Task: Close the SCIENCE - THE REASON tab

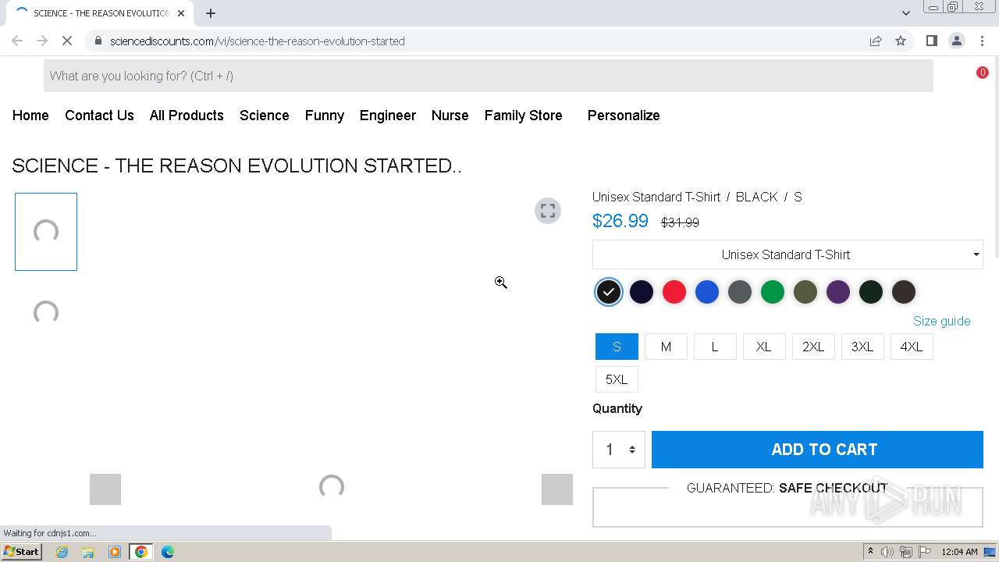Action: coord(181,12)
